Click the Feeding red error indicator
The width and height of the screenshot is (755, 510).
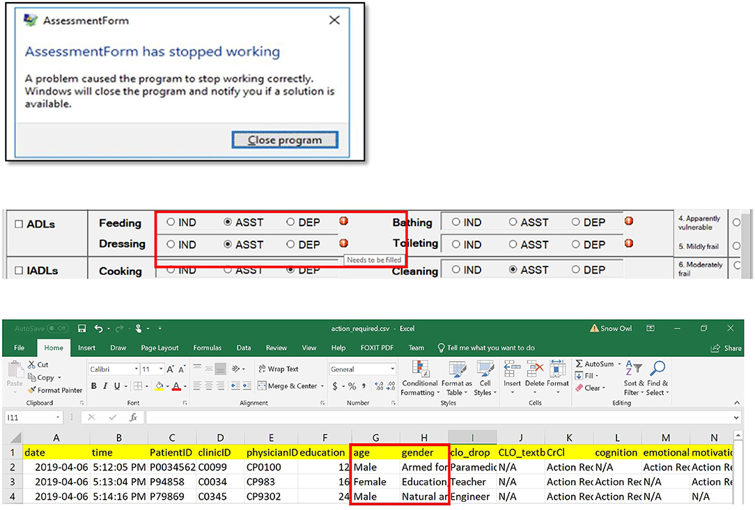pos(344,221)
